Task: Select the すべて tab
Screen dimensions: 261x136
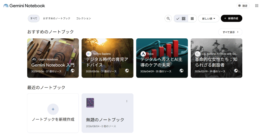Action: pyautogui.click(x=34, y=18)
